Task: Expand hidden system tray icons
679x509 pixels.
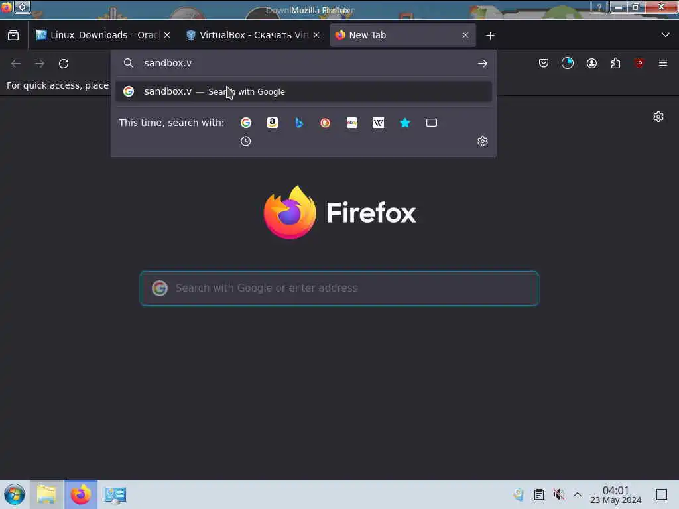Action: tap(578, 494)
